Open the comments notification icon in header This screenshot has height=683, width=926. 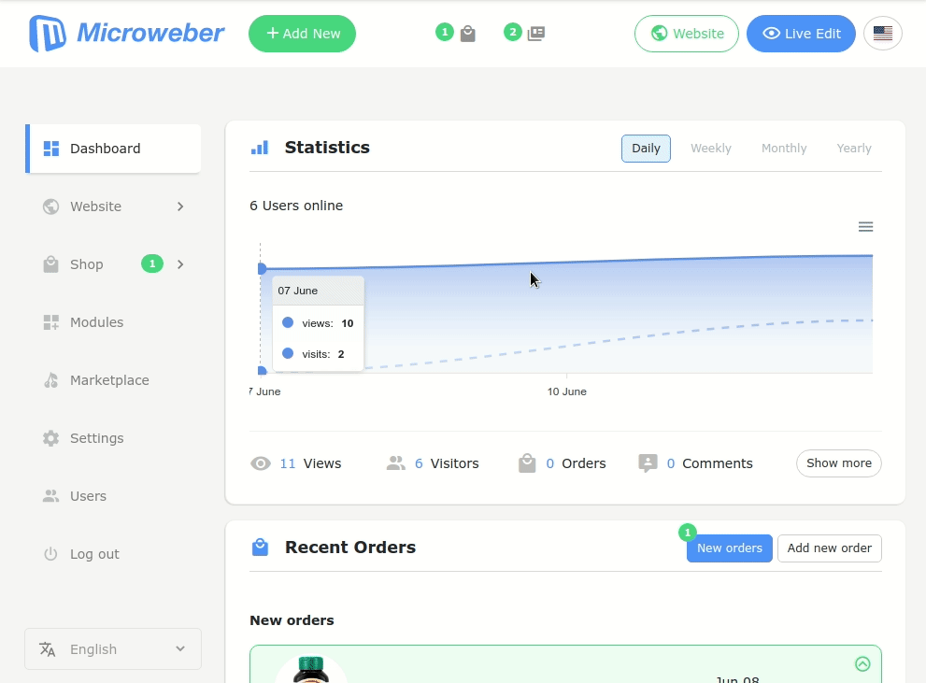coord(536,33)
